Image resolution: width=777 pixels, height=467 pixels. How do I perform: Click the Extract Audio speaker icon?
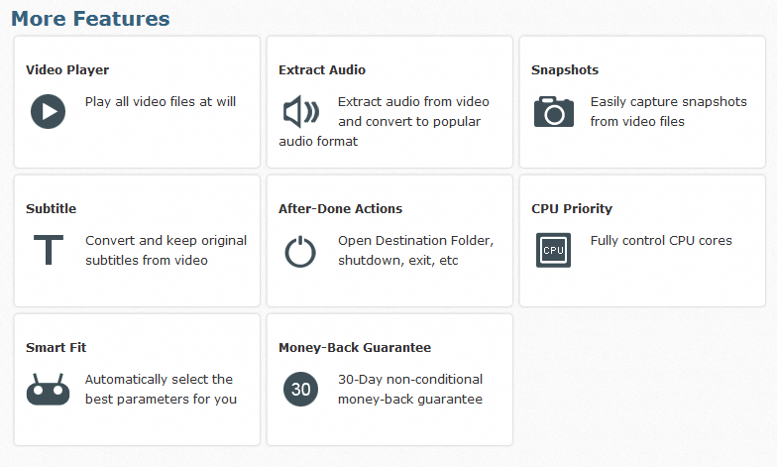click(301, 111)
